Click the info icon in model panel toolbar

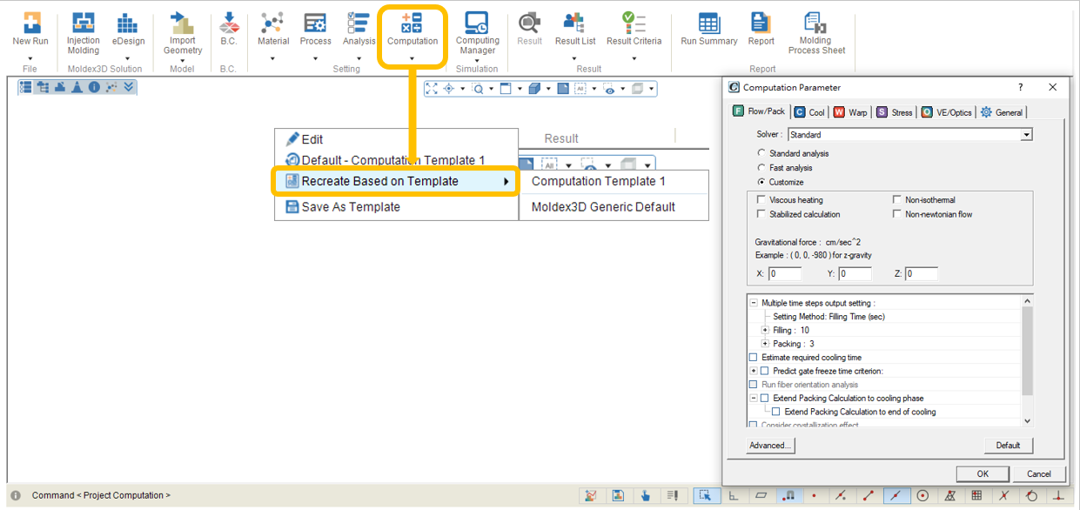coord(93,87)
